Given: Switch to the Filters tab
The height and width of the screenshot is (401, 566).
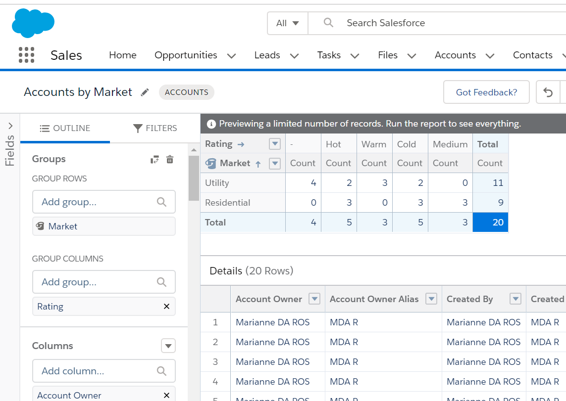Looking at the screenshot, I should click(155, 129).
